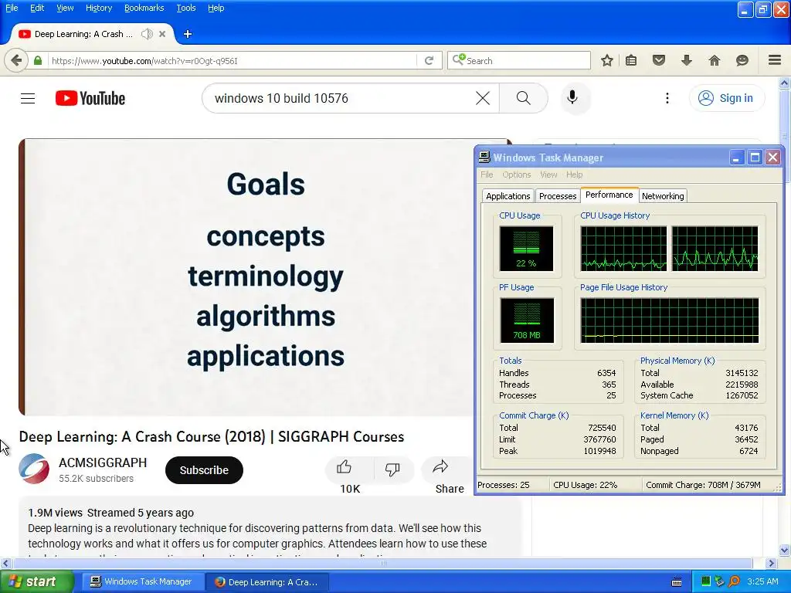Screen dimensions: 791x593
Task: Open the browser View menu
Action: coord(65,8)
